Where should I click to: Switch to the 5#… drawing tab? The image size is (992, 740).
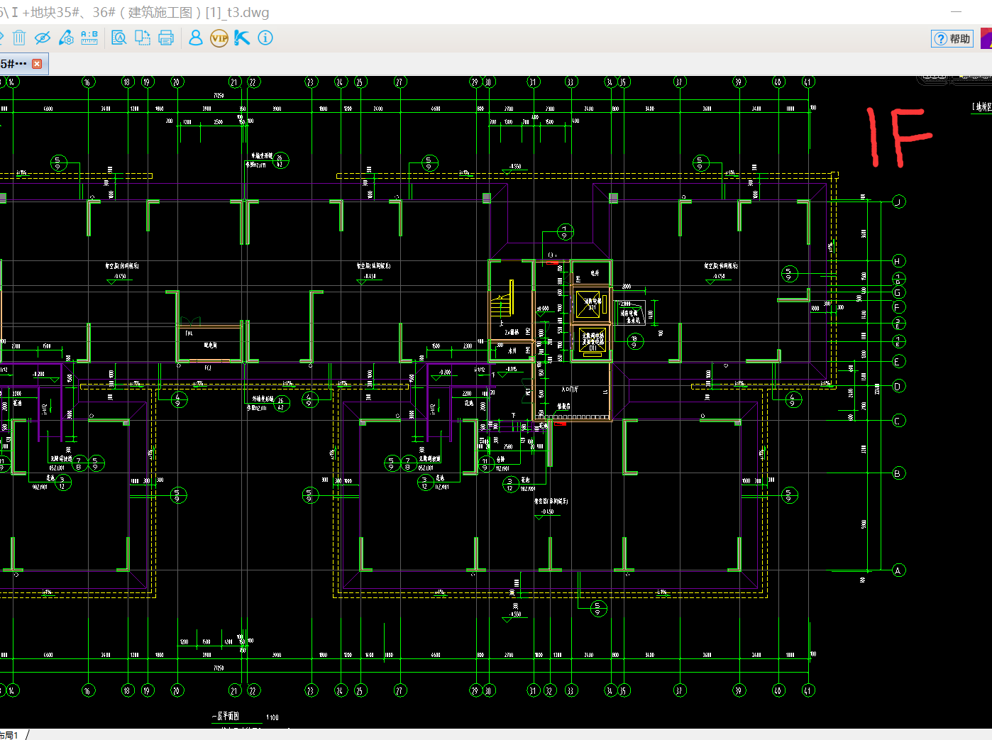click(14, 64)
